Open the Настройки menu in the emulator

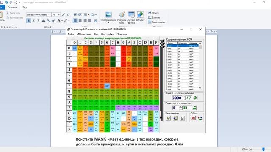pos(108,34)
